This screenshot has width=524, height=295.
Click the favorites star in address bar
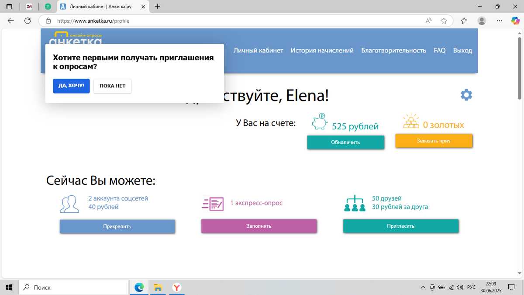click(444, 20)
